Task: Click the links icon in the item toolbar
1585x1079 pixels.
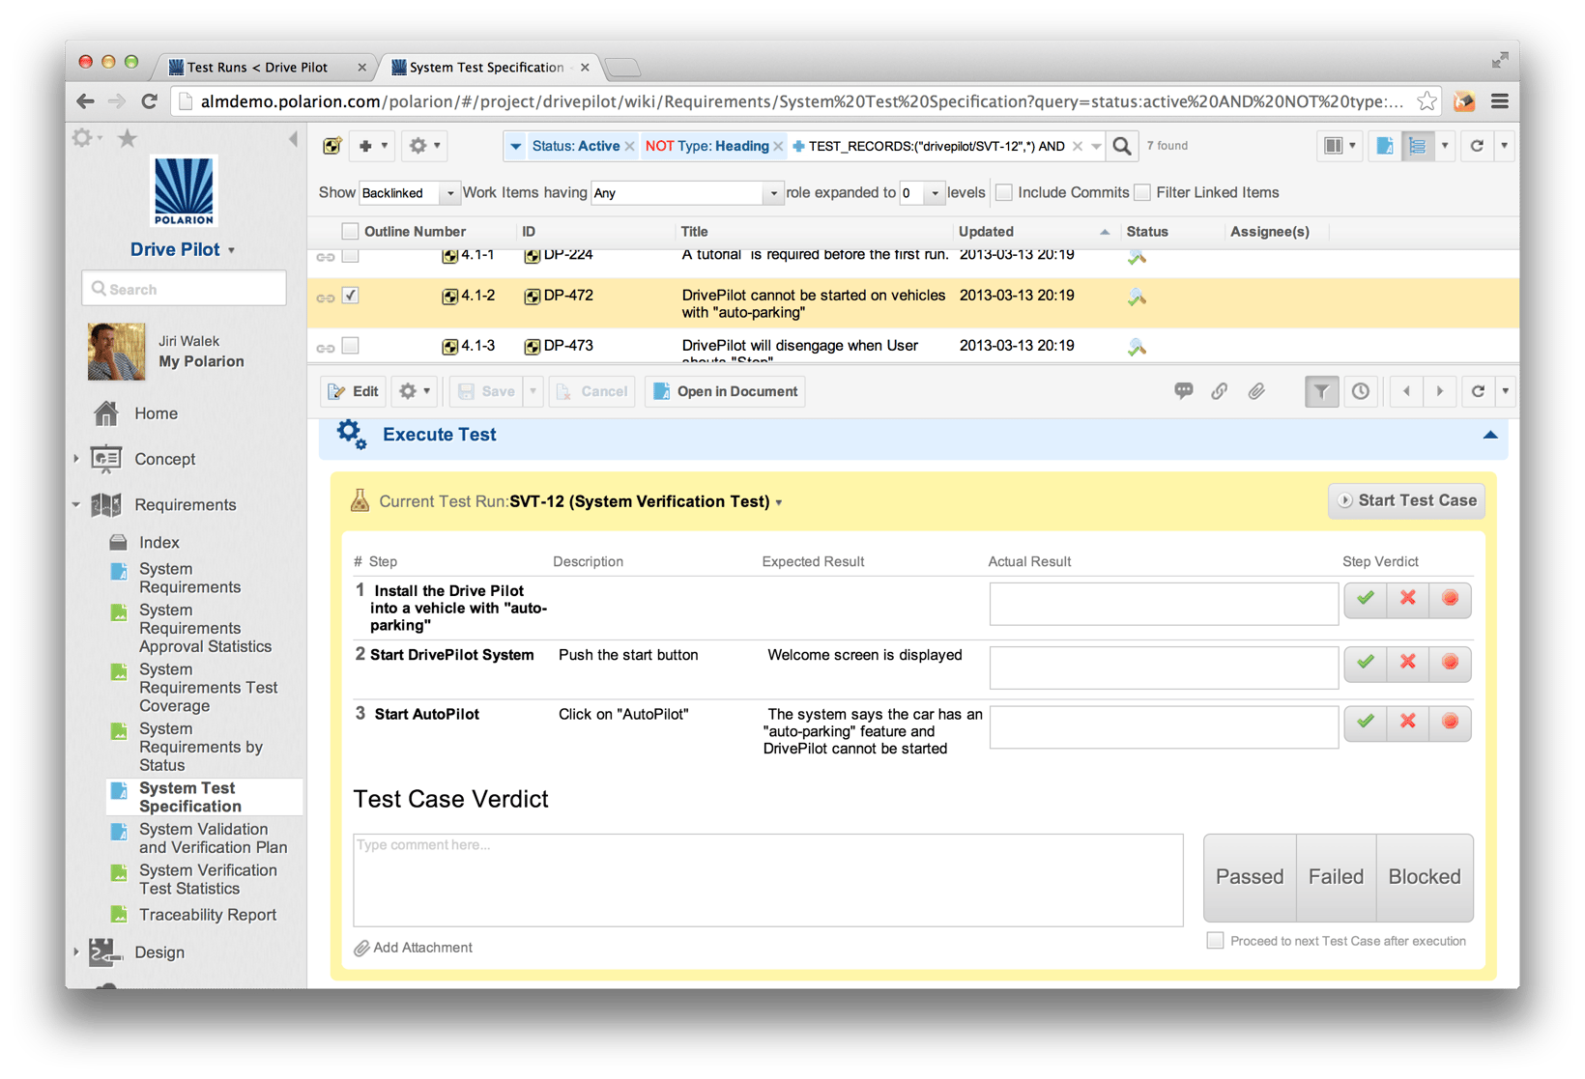Action: coord(1219,391)
